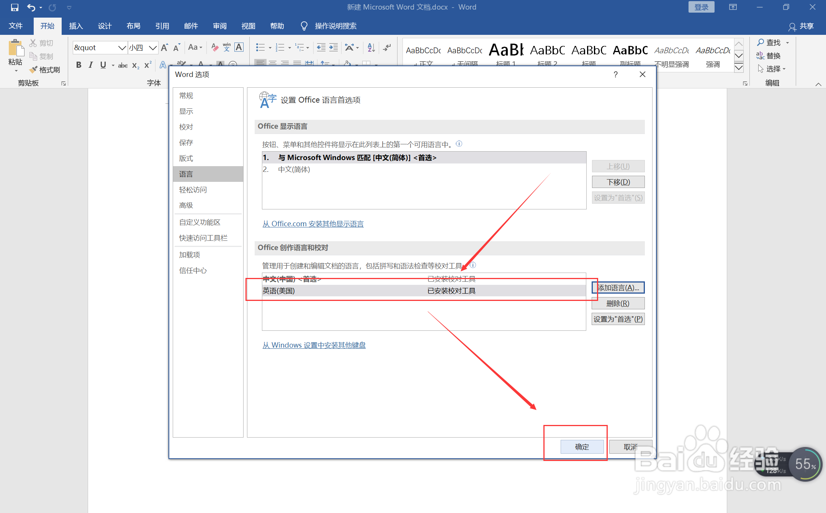Click the numbered list icon
Viewport: 826px width, 513px height.
coord(280,47)
